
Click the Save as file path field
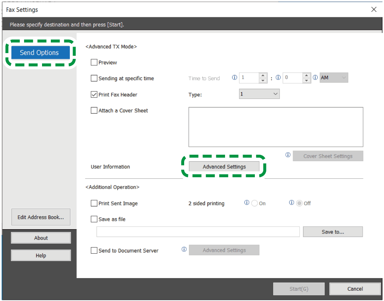click(198, 232)
